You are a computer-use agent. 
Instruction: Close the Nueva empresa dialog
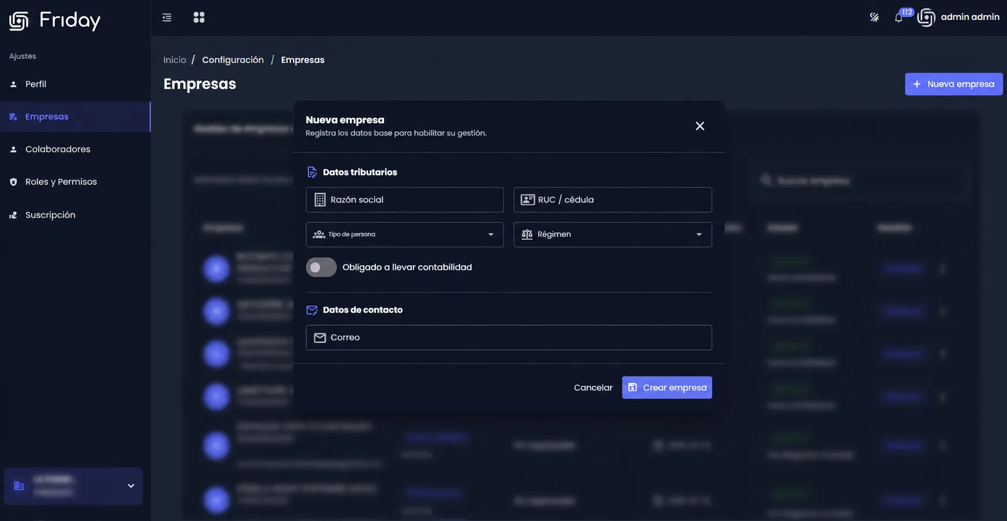700,126
